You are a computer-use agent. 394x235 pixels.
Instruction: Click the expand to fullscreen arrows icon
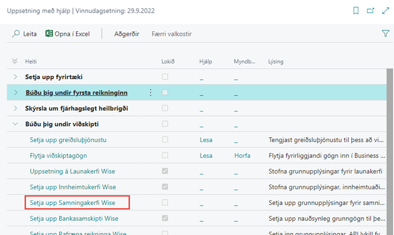click(x=385, y=11)
